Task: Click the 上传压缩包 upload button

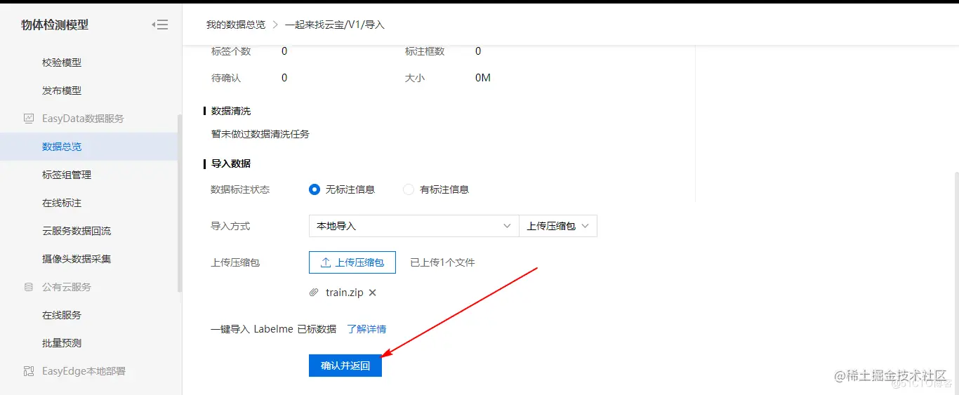Action: [x=352, y=262]
